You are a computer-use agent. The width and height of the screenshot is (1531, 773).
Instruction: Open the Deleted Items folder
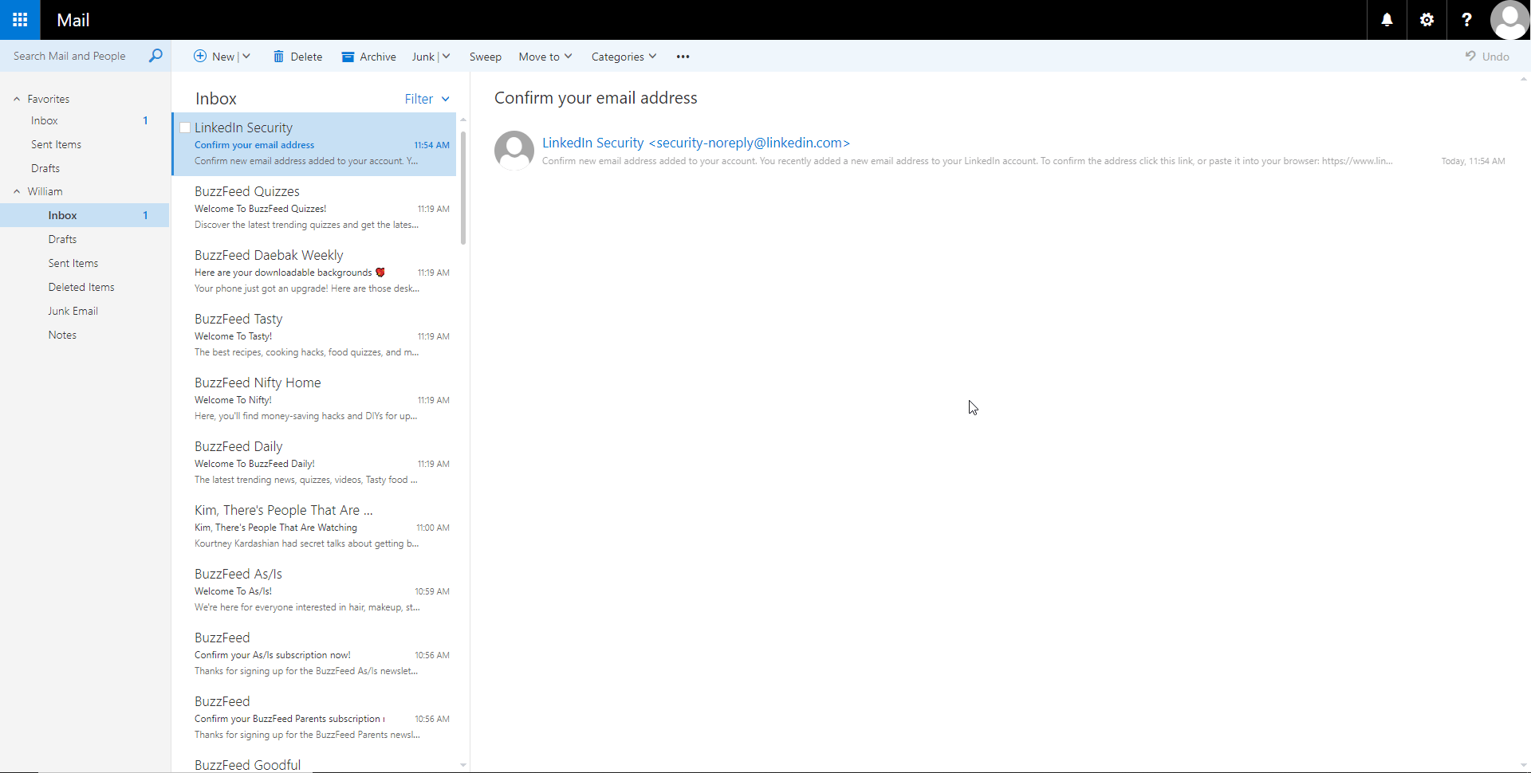[81, 287]
